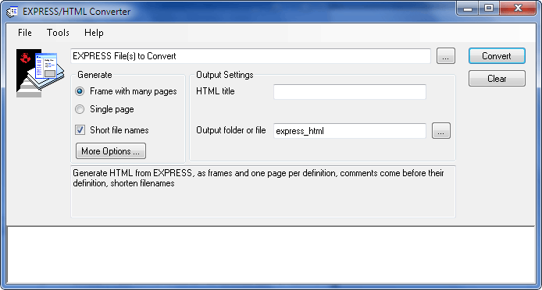Uncheck the Short file names checkbox
Screen dimensions: 542x290
click(80, 130)
